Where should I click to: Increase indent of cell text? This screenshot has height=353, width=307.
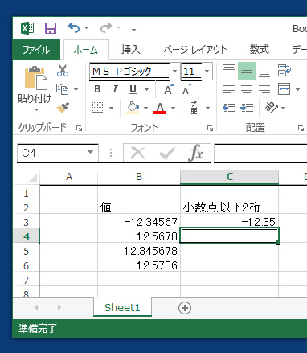click(247, 108)
